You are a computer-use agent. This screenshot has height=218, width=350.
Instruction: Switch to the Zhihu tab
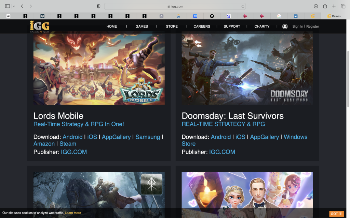(195, 16)
